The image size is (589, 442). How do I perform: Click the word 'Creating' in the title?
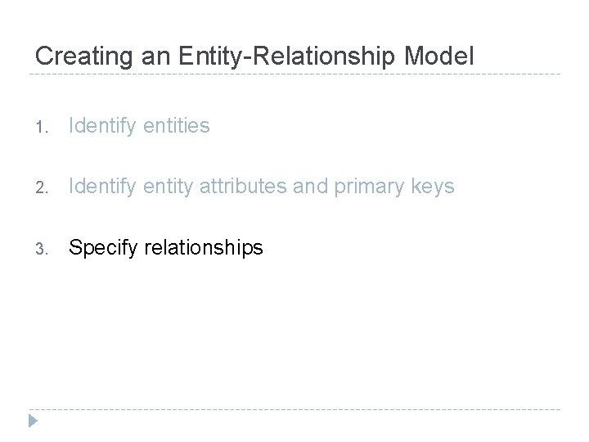pos(73,56)
